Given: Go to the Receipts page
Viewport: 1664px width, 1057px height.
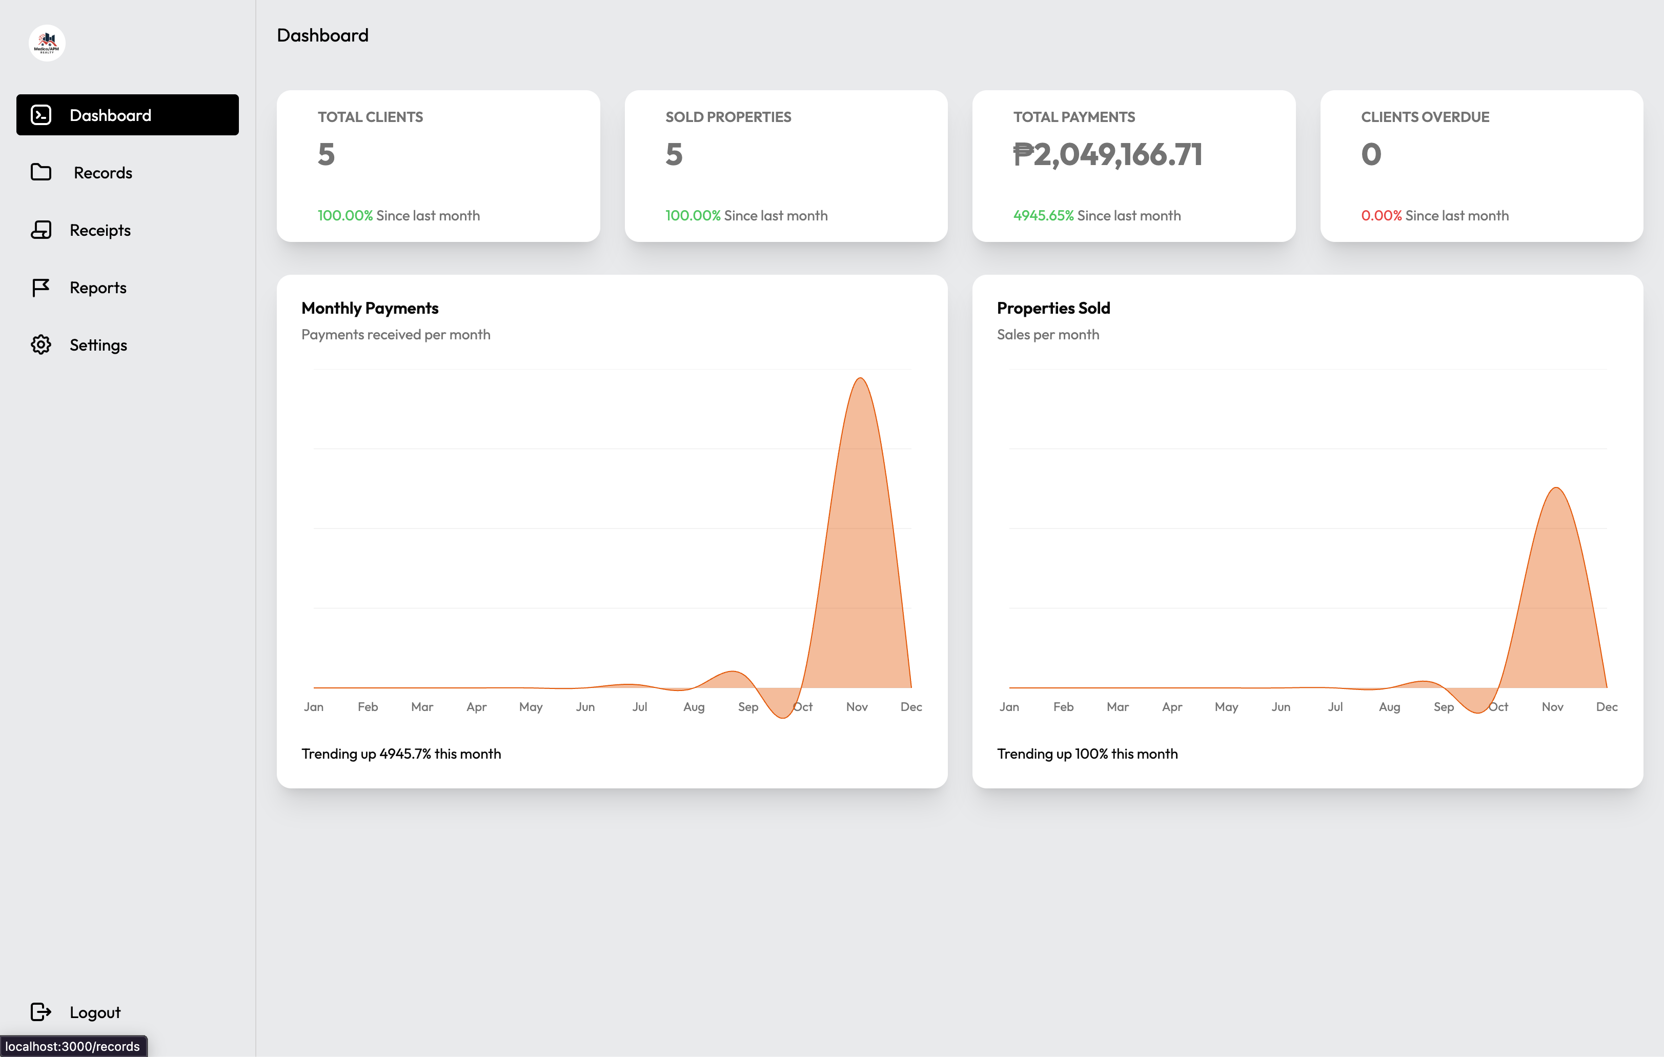Looking at the screenshot, I should tap(99, 230).
